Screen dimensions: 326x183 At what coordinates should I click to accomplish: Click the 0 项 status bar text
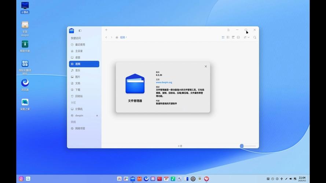point(180,146)
